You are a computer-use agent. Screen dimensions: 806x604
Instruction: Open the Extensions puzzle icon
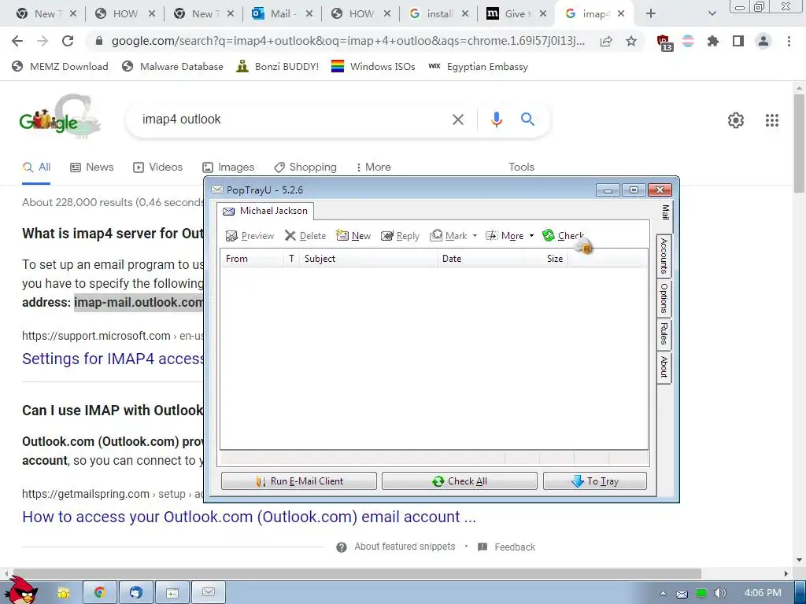[712, 41]
